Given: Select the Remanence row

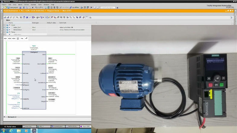Looking at the screenshot, I should [x=47, y=30].
